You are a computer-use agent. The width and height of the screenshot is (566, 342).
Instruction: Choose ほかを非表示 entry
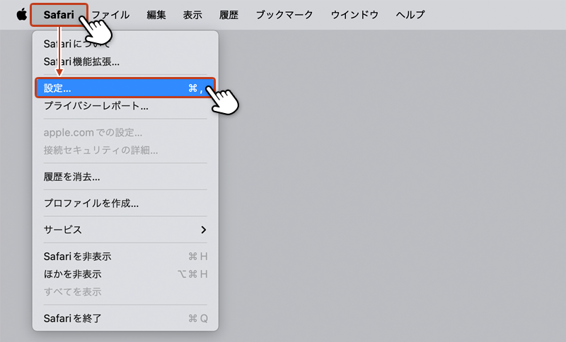(125, 274)
